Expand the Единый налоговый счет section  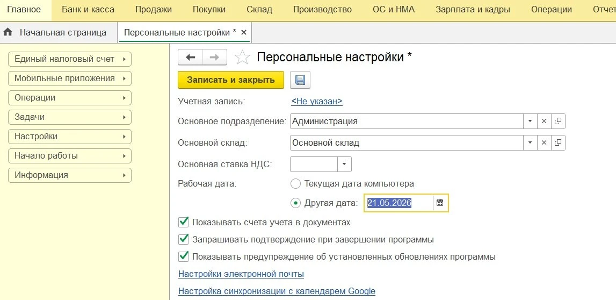tap(69, 59)
